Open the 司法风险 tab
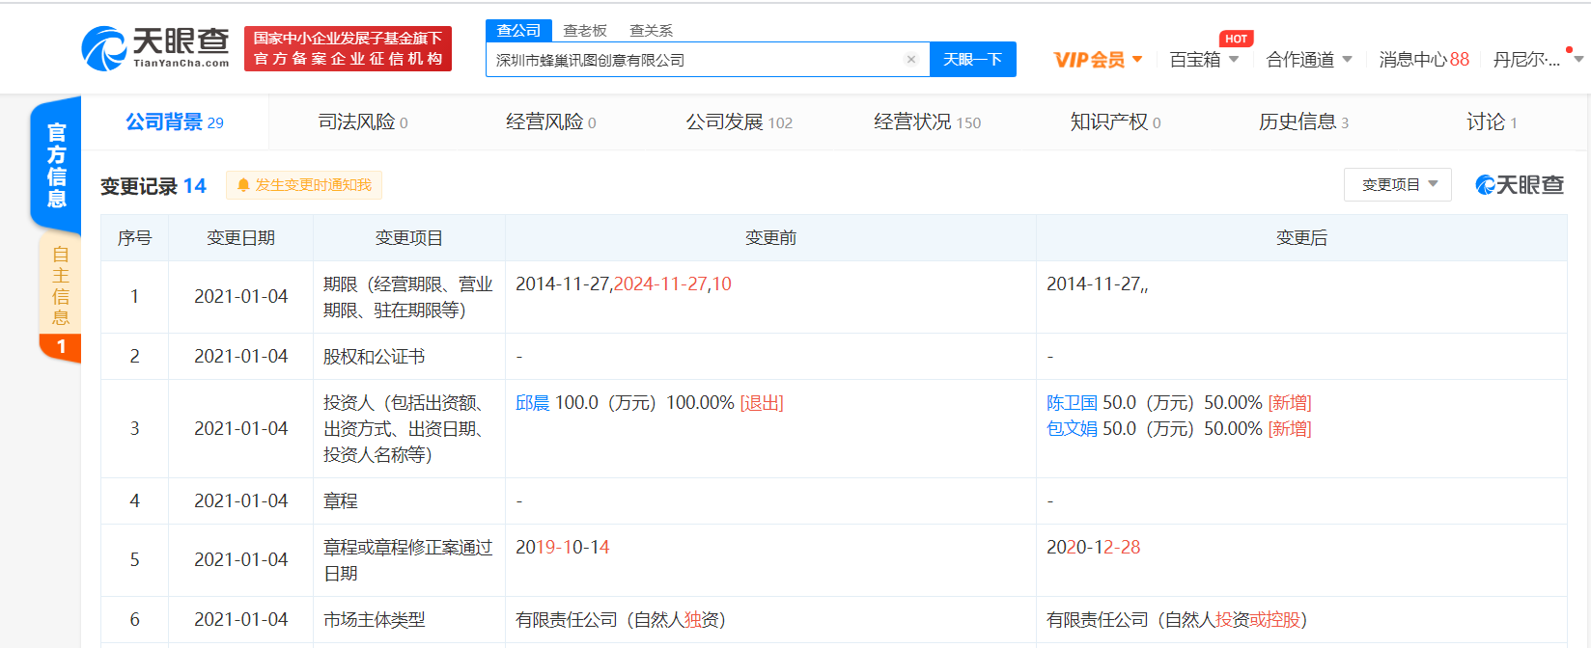The height and width of the screenshot is (648, 1591). [362, 122]
